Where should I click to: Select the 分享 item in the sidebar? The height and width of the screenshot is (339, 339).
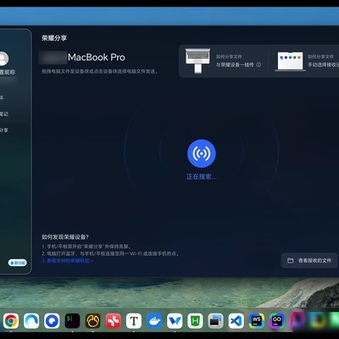coord(4,131)
